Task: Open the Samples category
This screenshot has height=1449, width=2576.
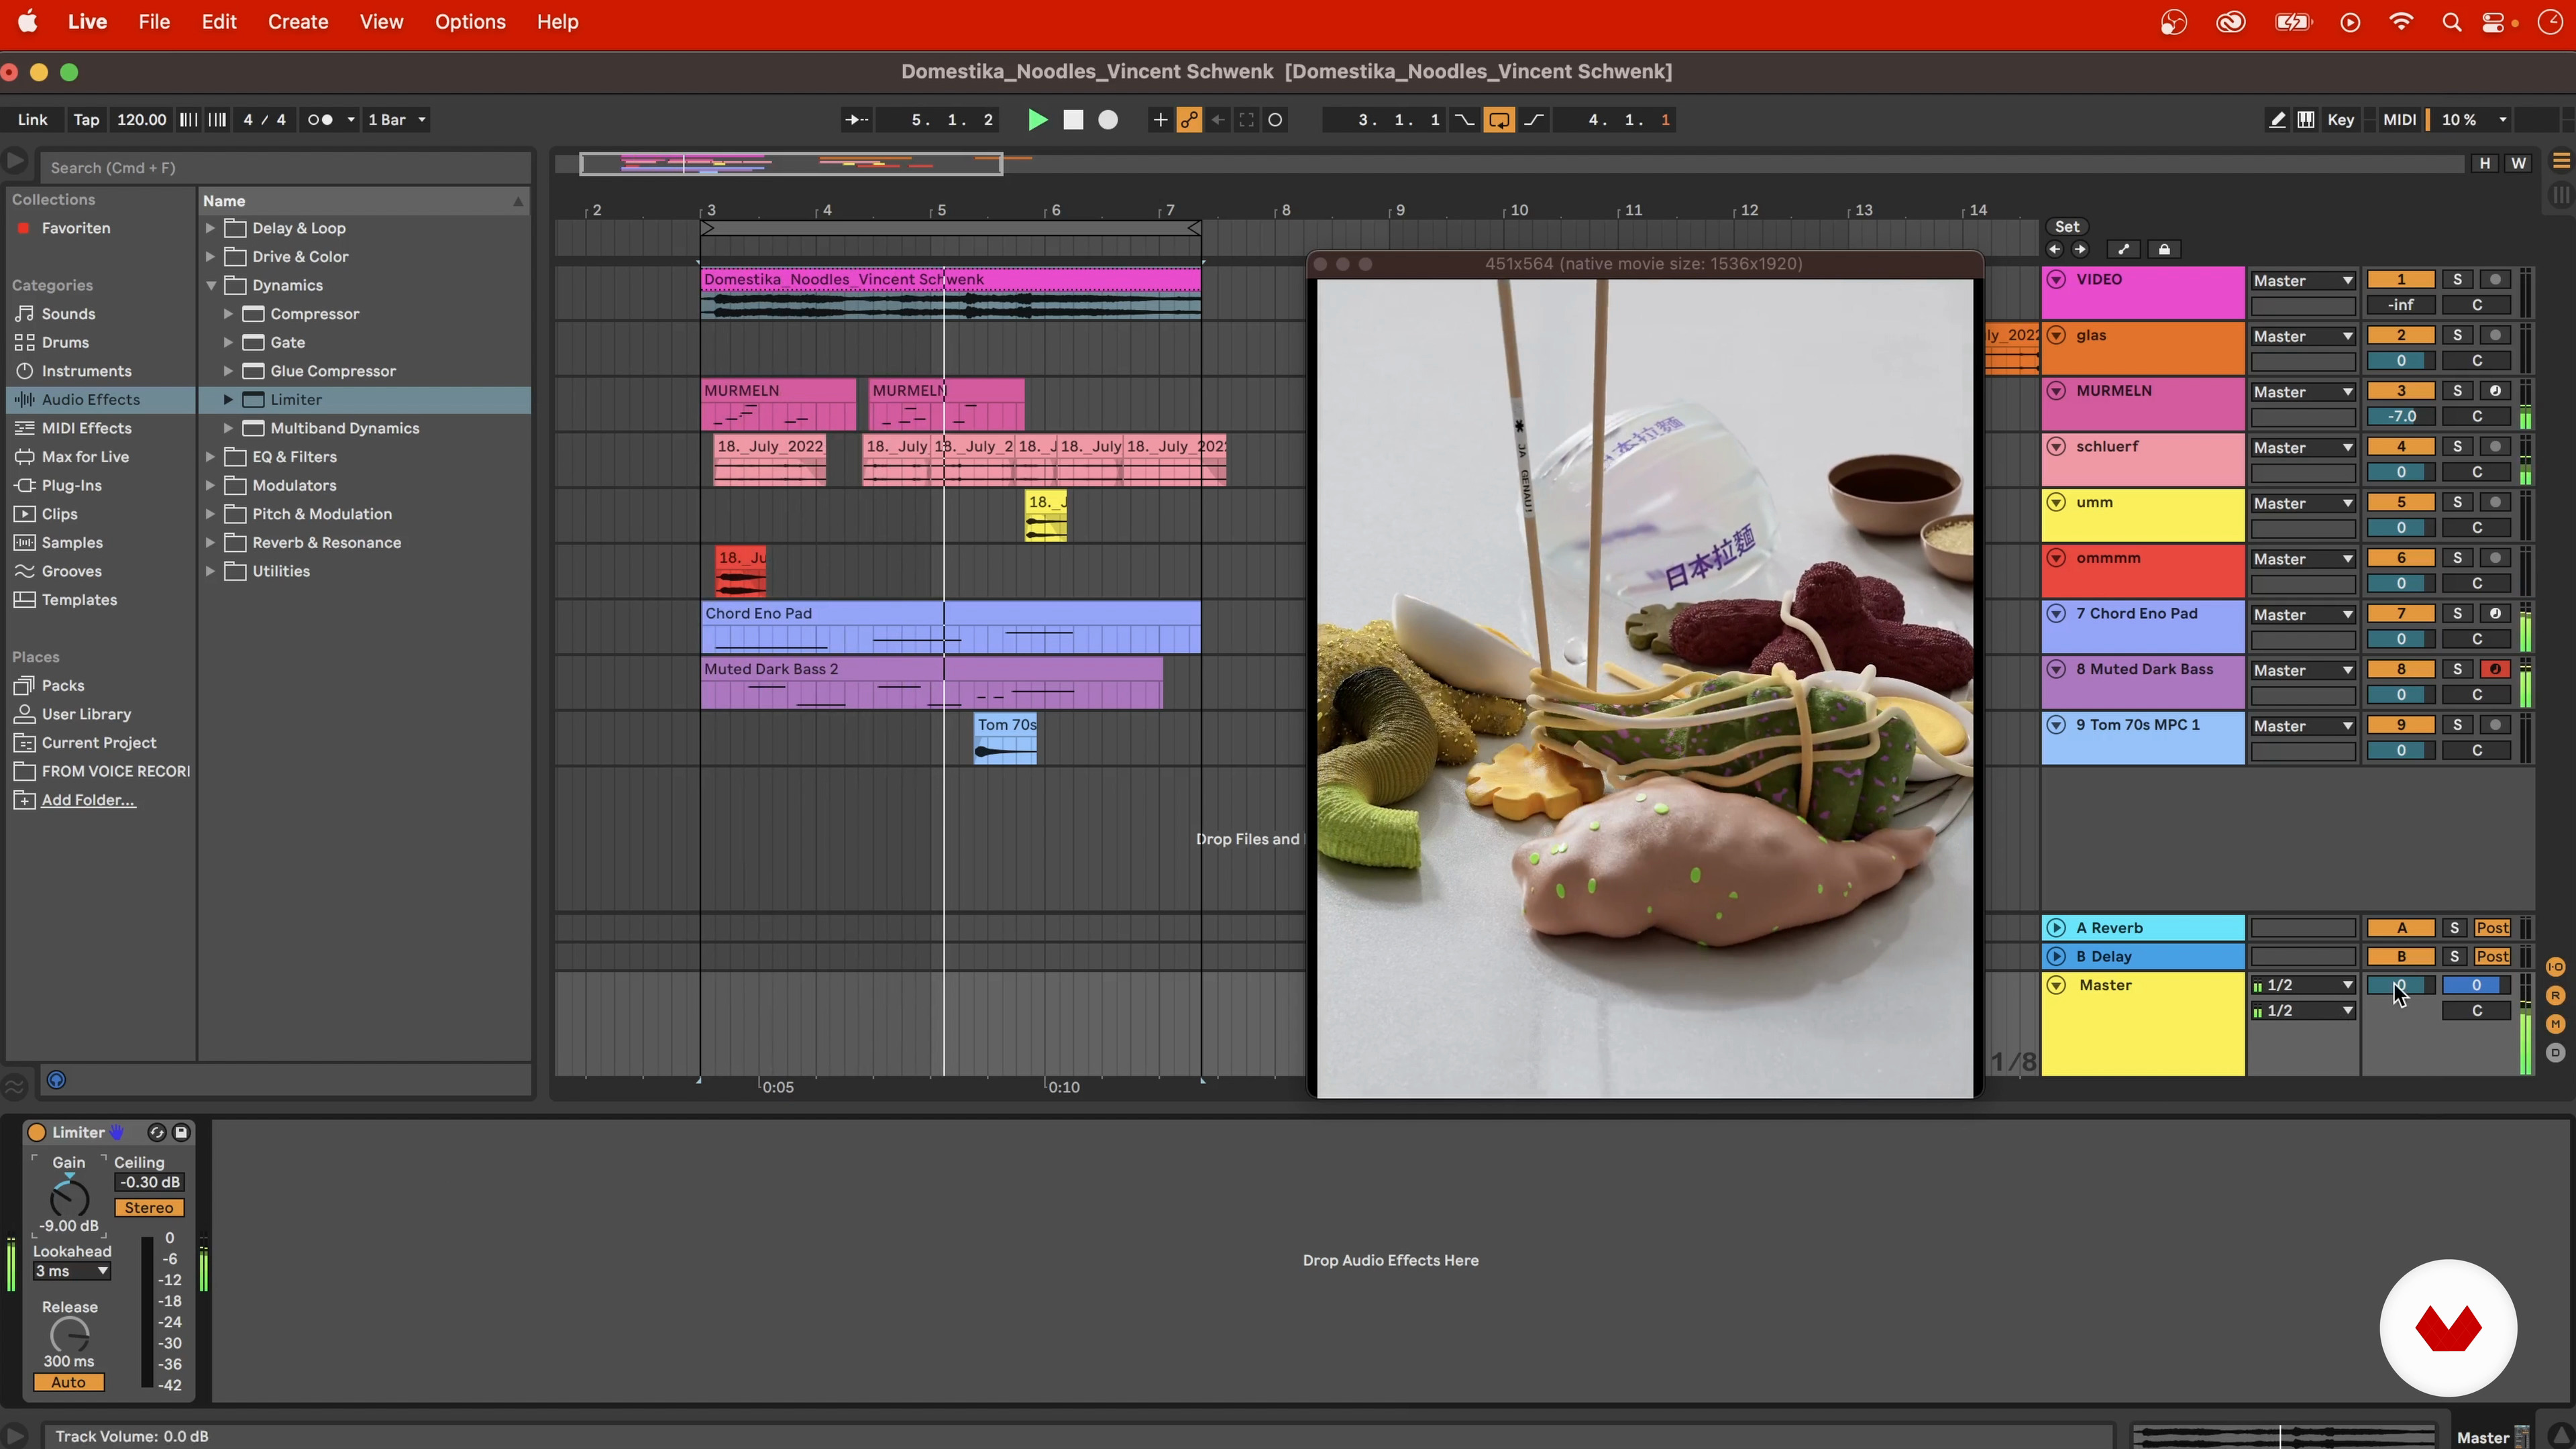Action: pos(72,543)
